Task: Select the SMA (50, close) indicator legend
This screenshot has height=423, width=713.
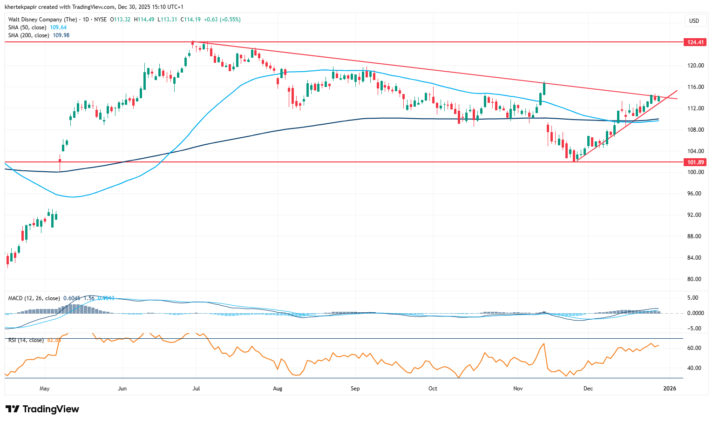Action: tap(27, 27)
